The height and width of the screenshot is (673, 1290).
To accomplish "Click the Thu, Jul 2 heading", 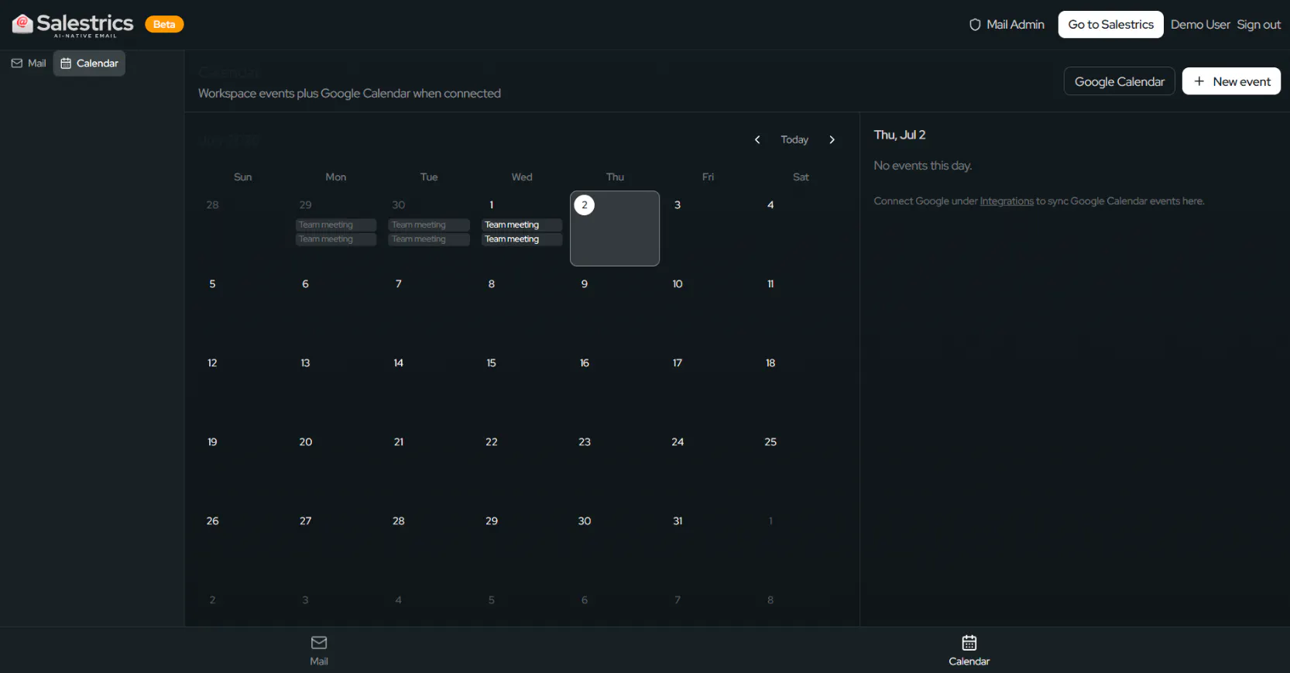I will 900,135.
